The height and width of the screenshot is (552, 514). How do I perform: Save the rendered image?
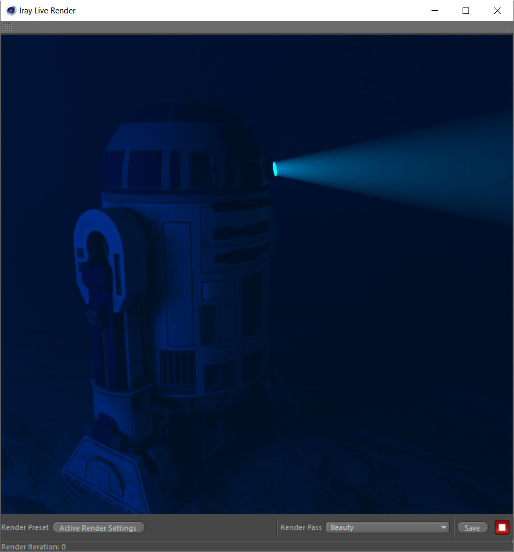pos(472,528)
